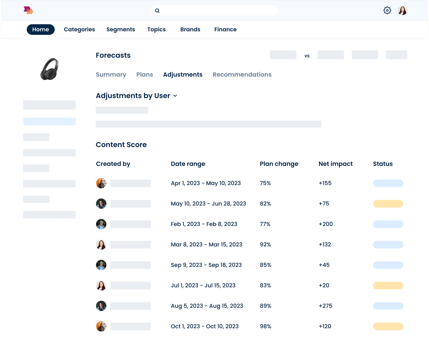This screenshot has height=354, width=429.
Task: Switch to the Categories tab
Action: [79, 29]
